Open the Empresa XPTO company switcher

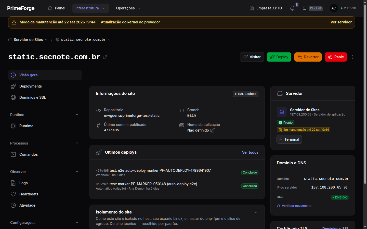(266, 8)
